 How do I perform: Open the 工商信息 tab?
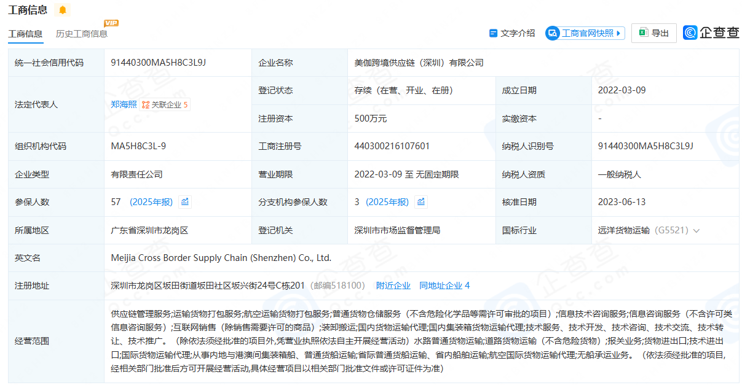25,34
